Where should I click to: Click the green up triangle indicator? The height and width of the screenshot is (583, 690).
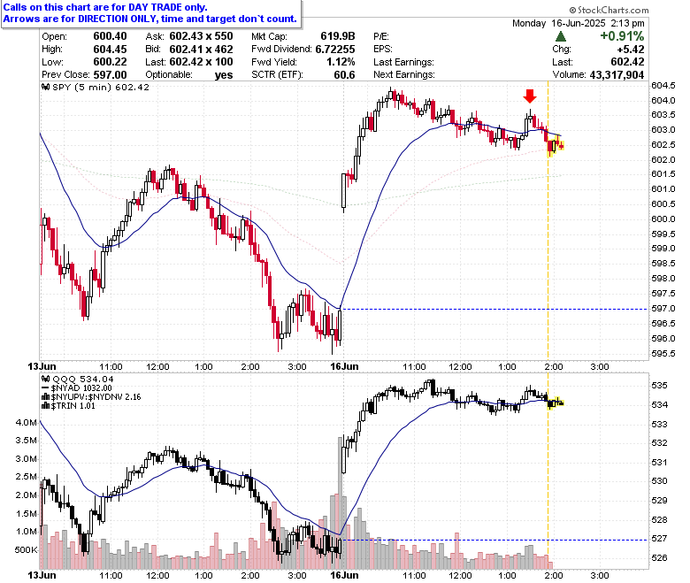(561, 36)
